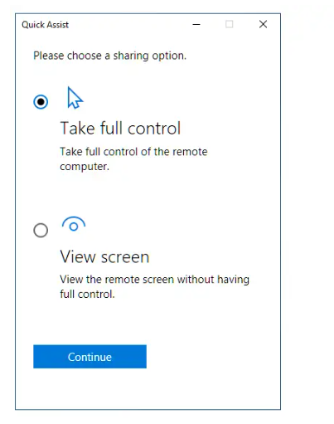
Task: Click the "Please choose a sharing option." prompt
Action: [109, 56]
